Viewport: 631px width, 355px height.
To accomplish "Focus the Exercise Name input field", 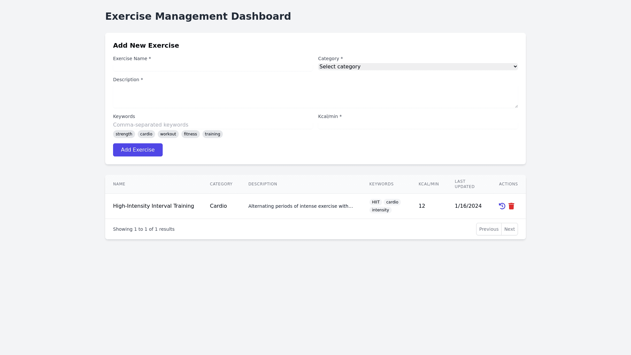I will 213,67.
